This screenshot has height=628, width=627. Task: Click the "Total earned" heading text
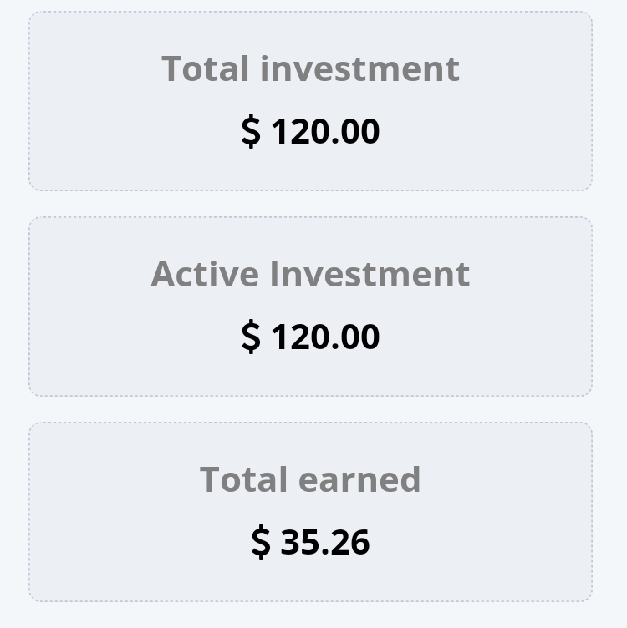[x=310, y=479]
